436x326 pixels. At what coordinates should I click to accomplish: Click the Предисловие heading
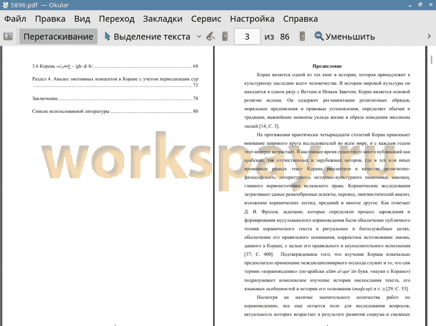click(x=327, y=66)
